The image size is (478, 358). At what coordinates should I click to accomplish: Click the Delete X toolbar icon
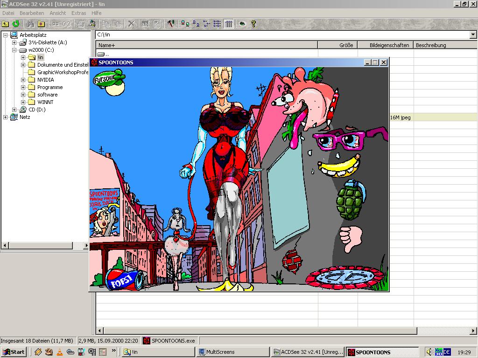point(131,24)
